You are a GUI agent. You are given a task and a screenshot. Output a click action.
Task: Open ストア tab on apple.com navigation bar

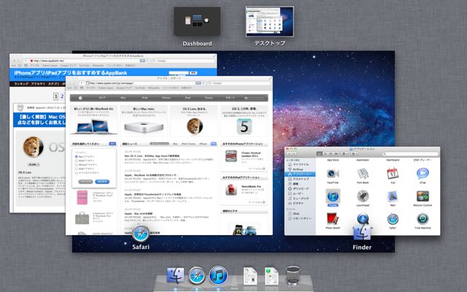coord(102,98)
